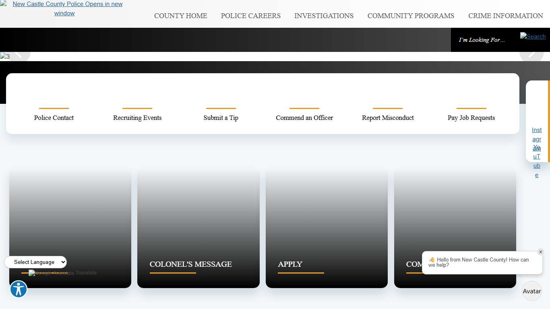Click the New Castle County Police link
The width and height of the screenshot is (550, 309).
click(x=67, y=8)
